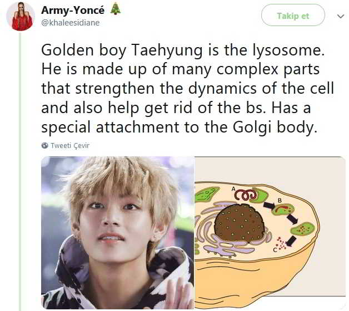The width and height of the screenshot is (349, 311).
Task: Open the @khaleesidiane handle link
Action: click(71, 23)
